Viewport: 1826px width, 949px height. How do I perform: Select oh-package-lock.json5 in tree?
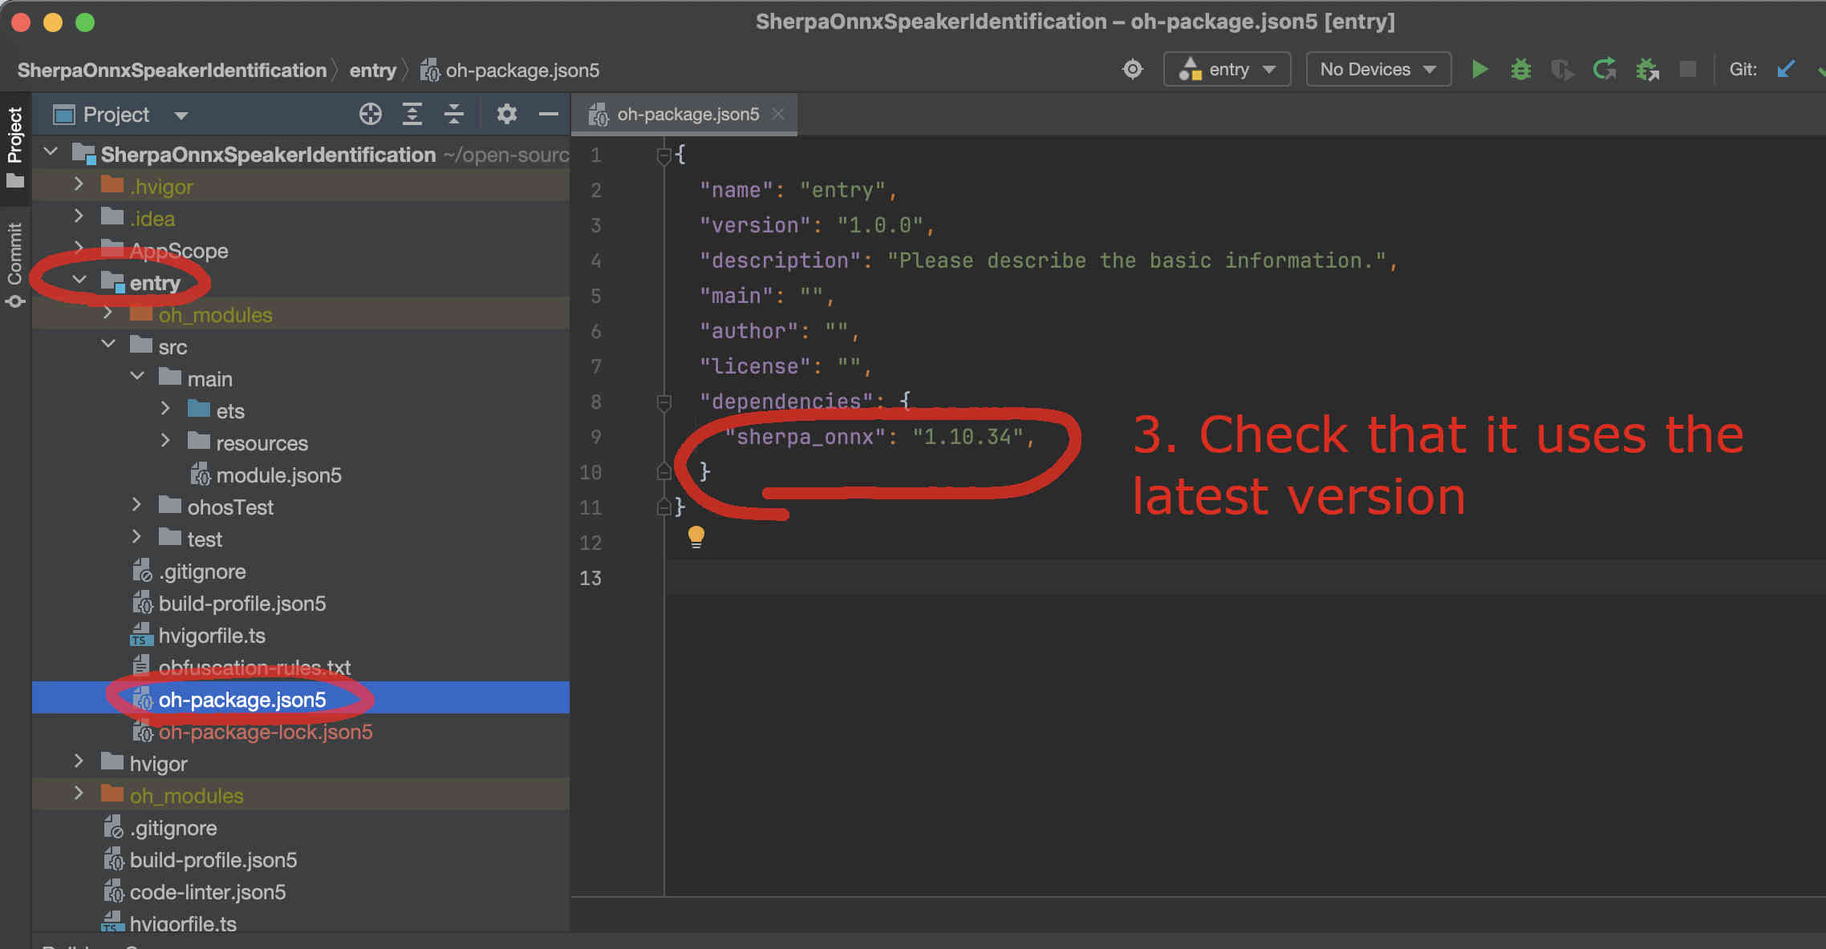coord(265,732)
